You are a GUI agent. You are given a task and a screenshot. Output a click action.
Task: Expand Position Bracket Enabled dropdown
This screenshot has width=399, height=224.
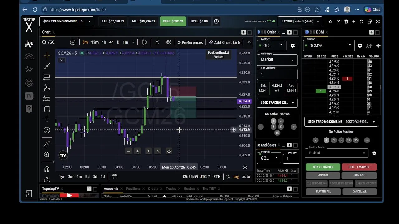[337, 153]
